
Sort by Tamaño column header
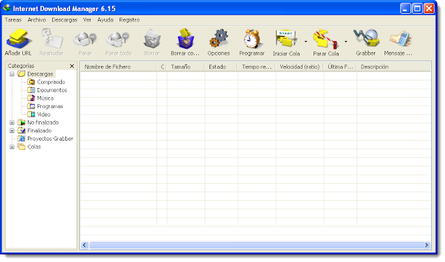[x=186, y=67]
